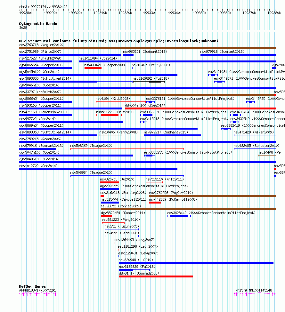Click the RefSeq Genes track title

tap(32, 286)
